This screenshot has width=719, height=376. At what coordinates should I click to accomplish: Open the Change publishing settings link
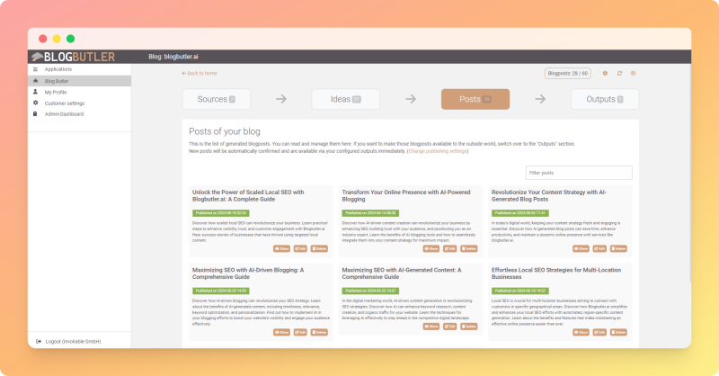coord(438,151)
